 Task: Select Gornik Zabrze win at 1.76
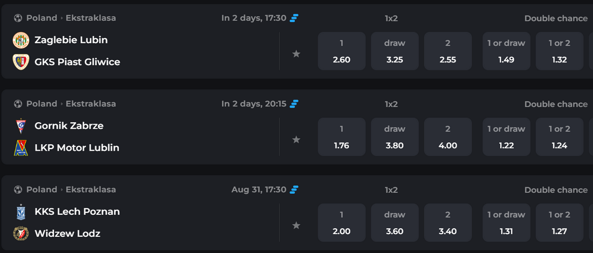(341, 137)
